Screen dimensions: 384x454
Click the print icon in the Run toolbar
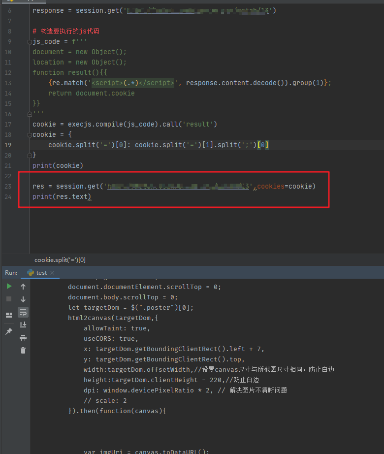[23, 338]
